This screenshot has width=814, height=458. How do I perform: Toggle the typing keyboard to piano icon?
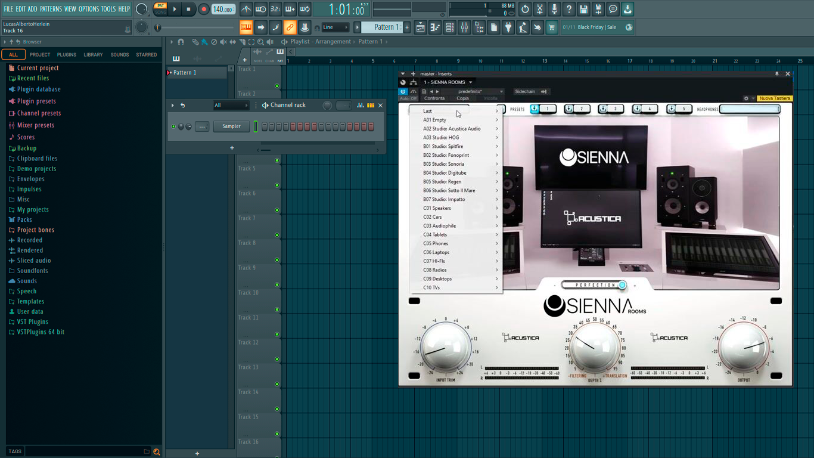pyautogui.click(x=246, y=27)
